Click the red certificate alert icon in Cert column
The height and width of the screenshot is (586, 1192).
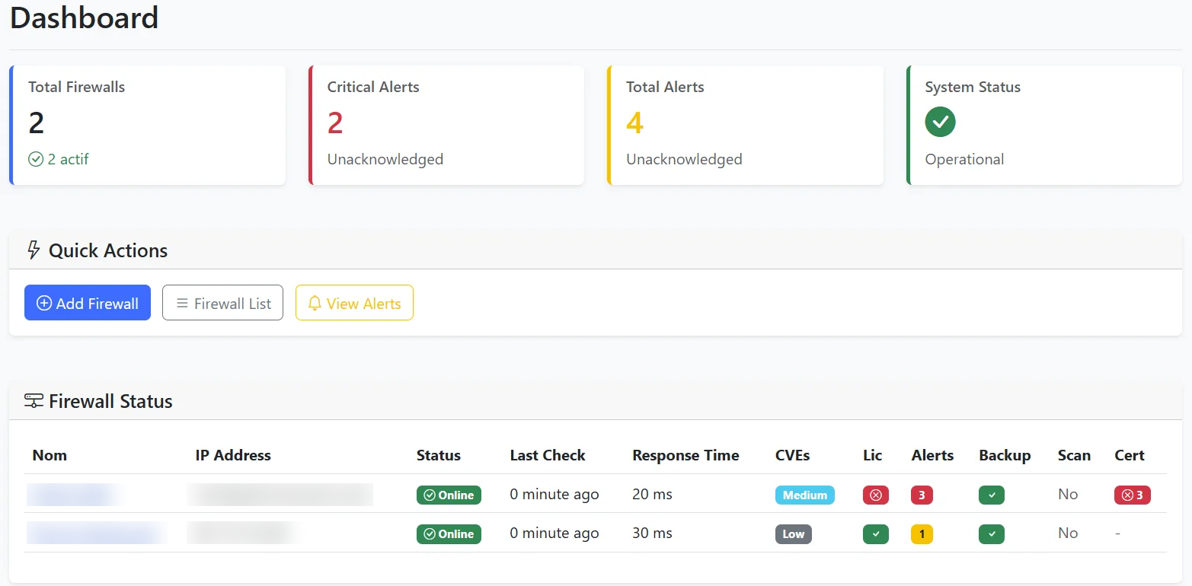(1132, 495)
